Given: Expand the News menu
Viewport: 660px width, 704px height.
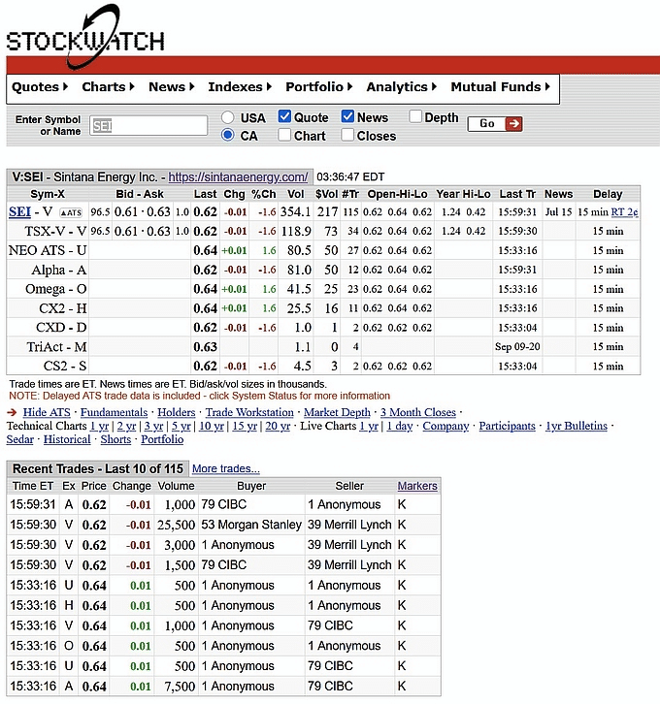Looking at the screenshot, I should pos(171,87).
